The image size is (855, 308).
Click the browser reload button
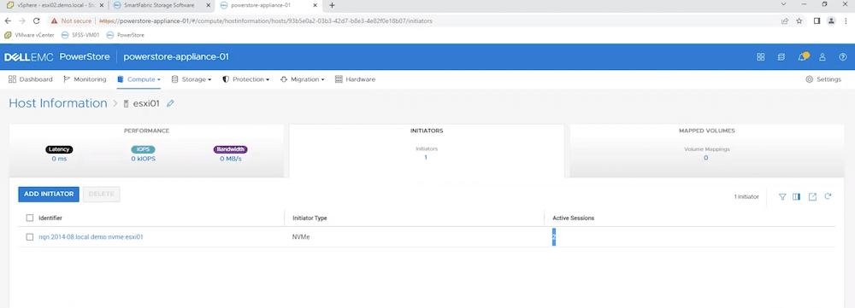coord(37,20)
